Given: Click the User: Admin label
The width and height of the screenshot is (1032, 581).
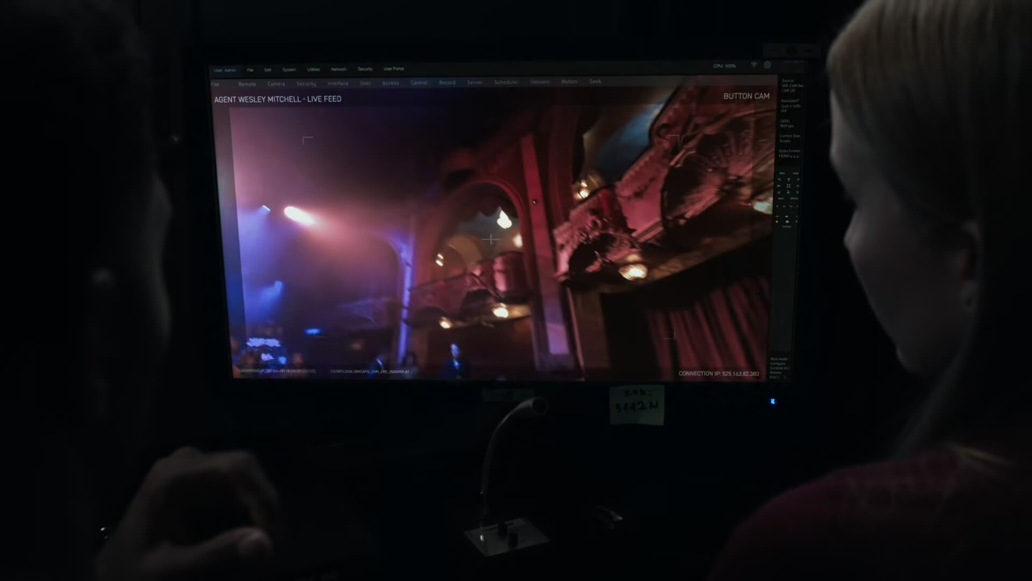Looking at the screenshot, I should 225,70.
